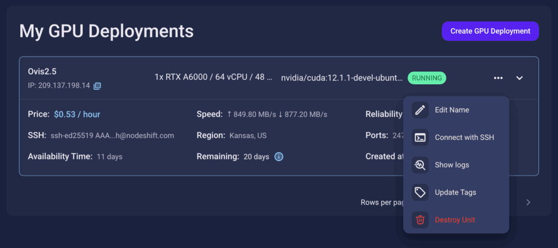Collapse the Ovis2.5 deployment details chevron
This screenshot has height=248, width=558.
(x=519, y=78)
